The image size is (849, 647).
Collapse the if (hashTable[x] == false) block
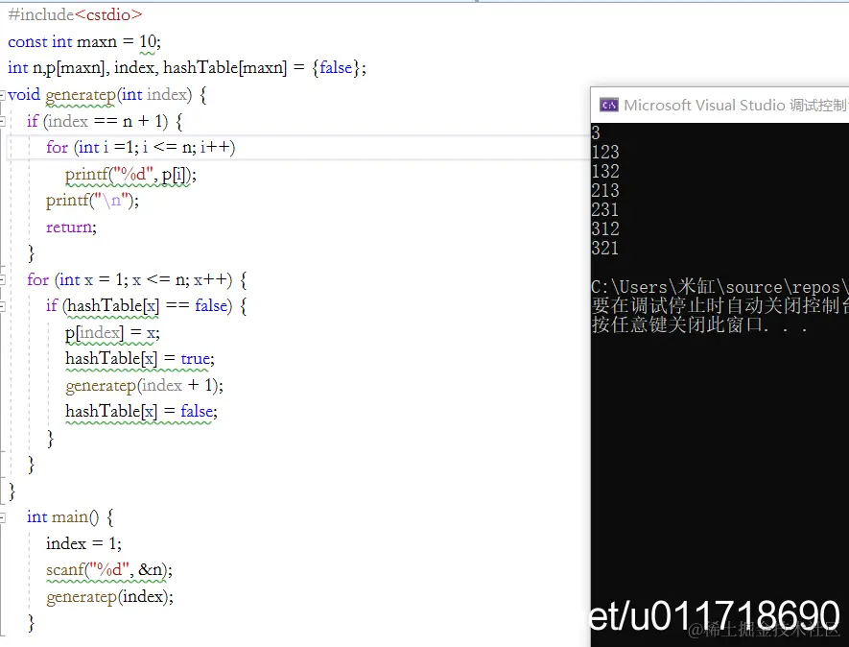pos(2,306)
